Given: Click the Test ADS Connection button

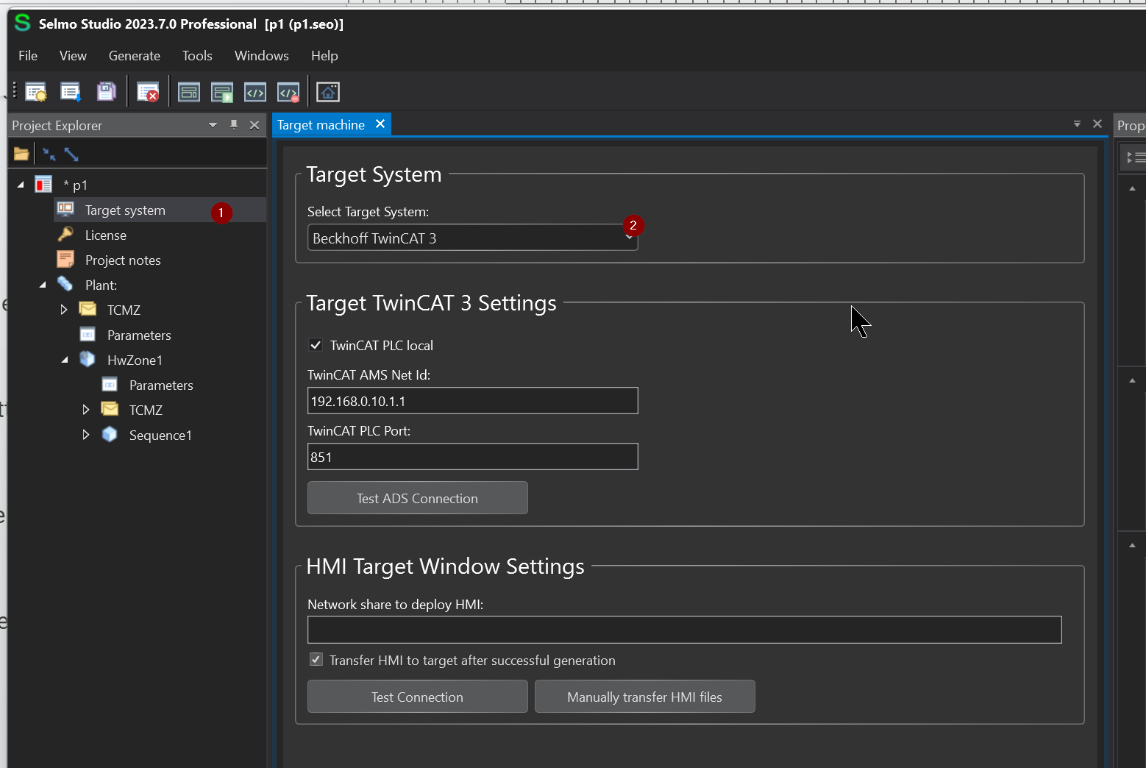Looking at the screenshot, I should [417, 498].
